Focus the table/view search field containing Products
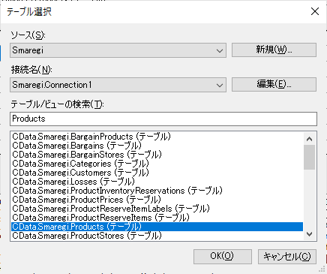Image resolution: width=327 pixels, height=274 pixels. coord(163,119)
